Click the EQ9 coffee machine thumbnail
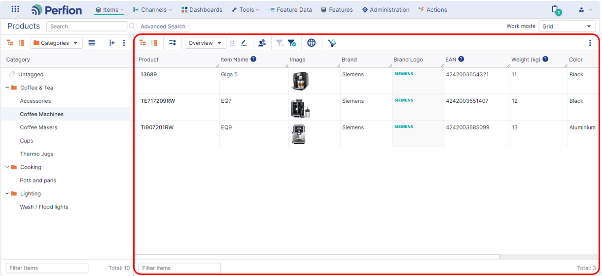 click(299, 134)
